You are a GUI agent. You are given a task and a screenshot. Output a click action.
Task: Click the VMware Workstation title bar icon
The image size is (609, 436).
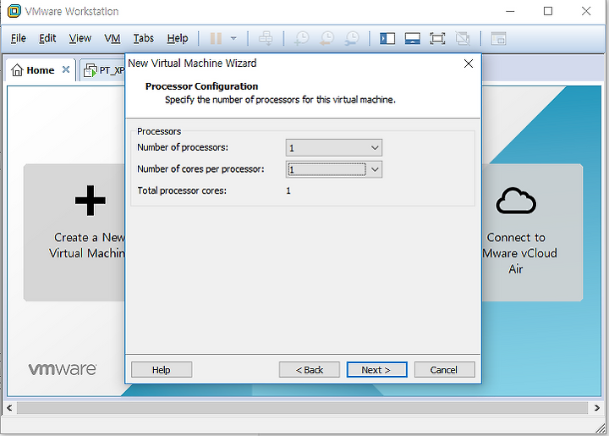(x=14, y=11)
